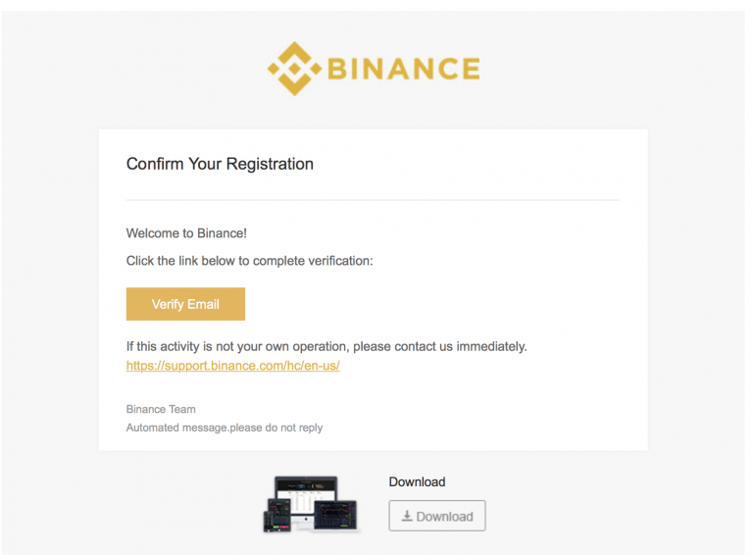This screenshot has width=753, height=555.
Task: Click the 'Automated message.please do not reply' note
Action: [x=225, y=428]
